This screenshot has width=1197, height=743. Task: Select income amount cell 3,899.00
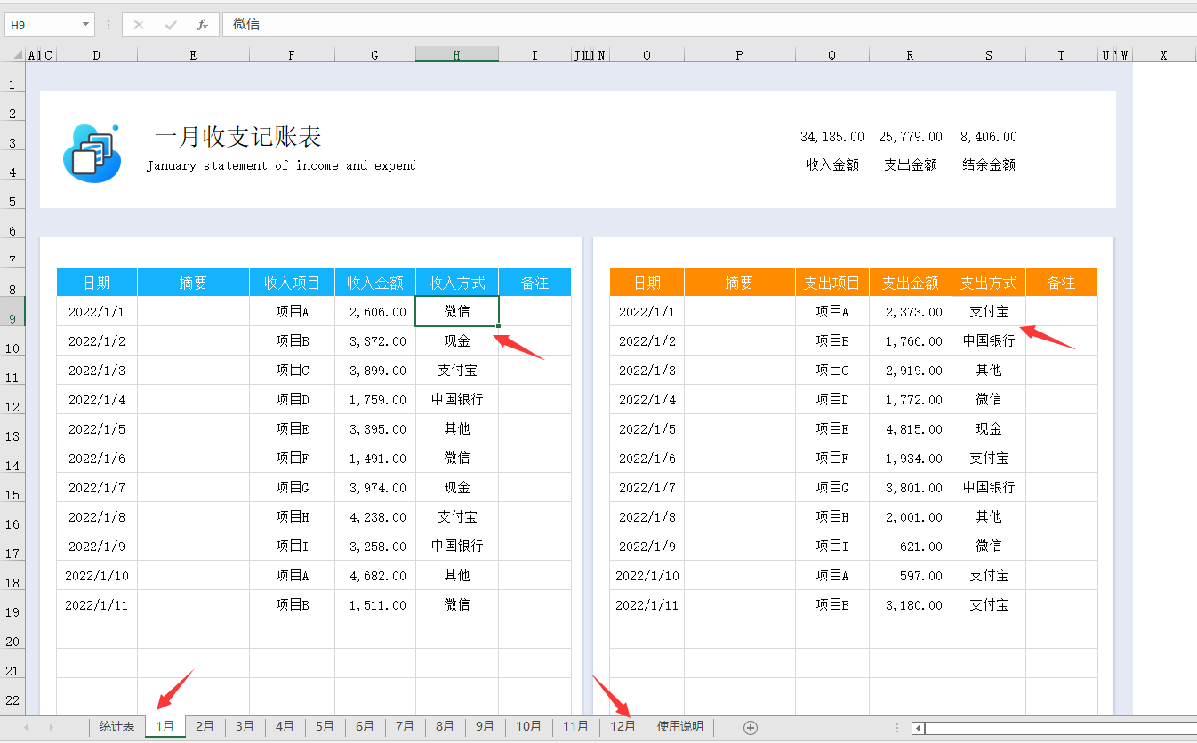(x=375, y=371)
